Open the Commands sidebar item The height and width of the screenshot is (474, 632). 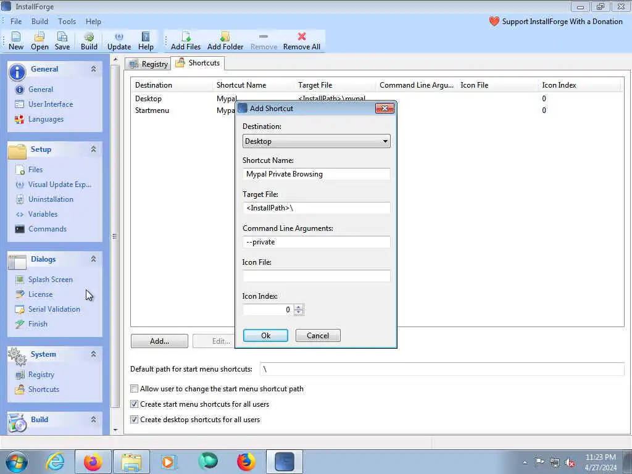click(x=47, y=230)
